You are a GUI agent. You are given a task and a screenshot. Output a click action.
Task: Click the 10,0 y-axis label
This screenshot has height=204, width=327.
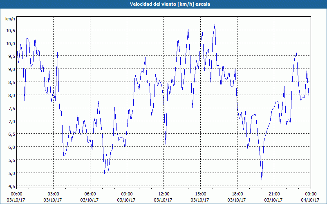coord(11,44)
